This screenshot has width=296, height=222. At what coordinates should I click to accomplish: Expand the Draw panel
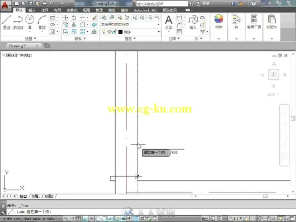pos(31,39)
